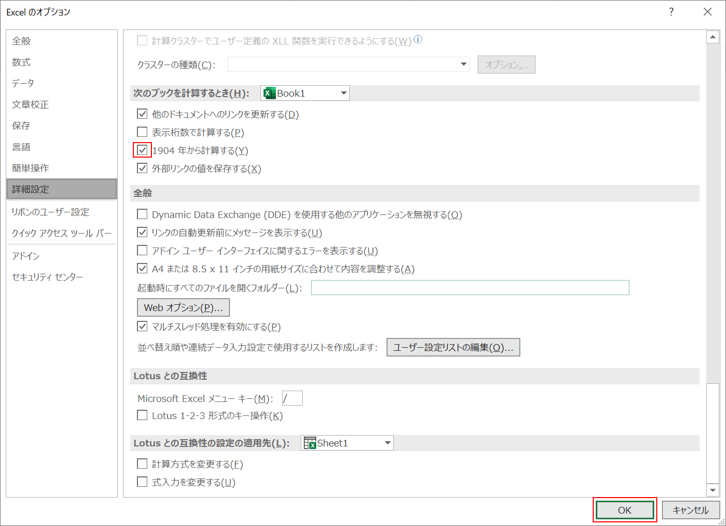
Task: Click the Excel icon next to Sheet1
Action: click(x=311, y=443)
